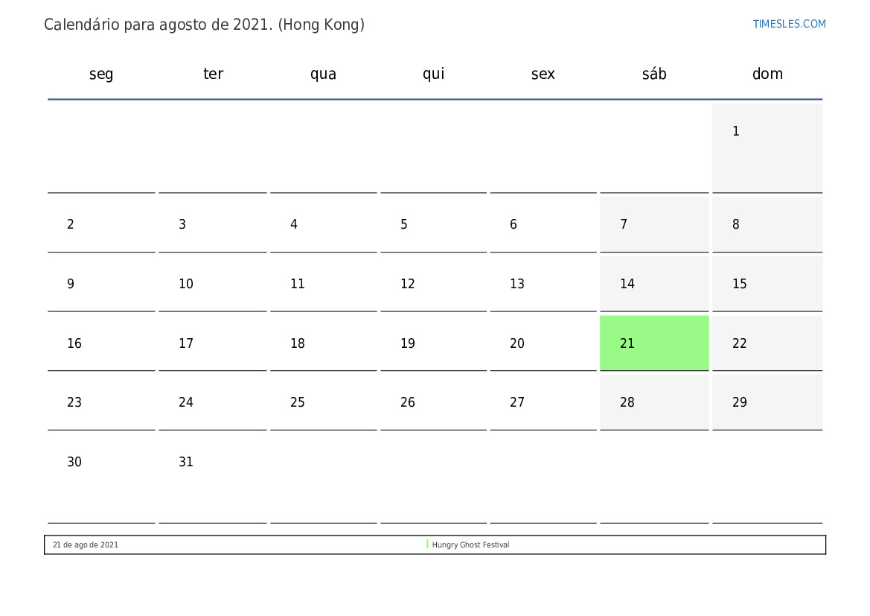The image size is (870, 616).
Task: Click the calendar title for agosto de 2021
Action: 204,25
